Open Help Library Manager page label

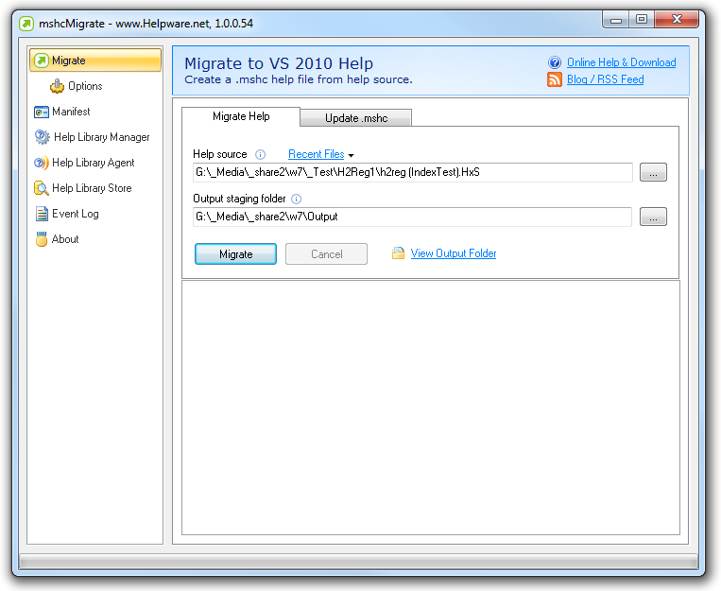(x=102, y=137)
